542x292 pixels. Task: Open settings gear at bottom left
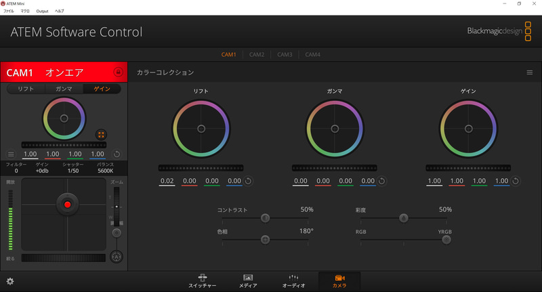[10, 281]
